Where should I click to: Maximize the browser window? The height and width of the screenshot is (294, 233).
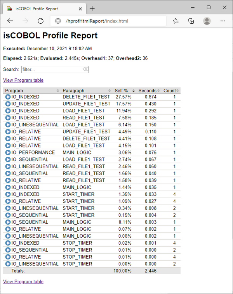[x=209, y=7]
